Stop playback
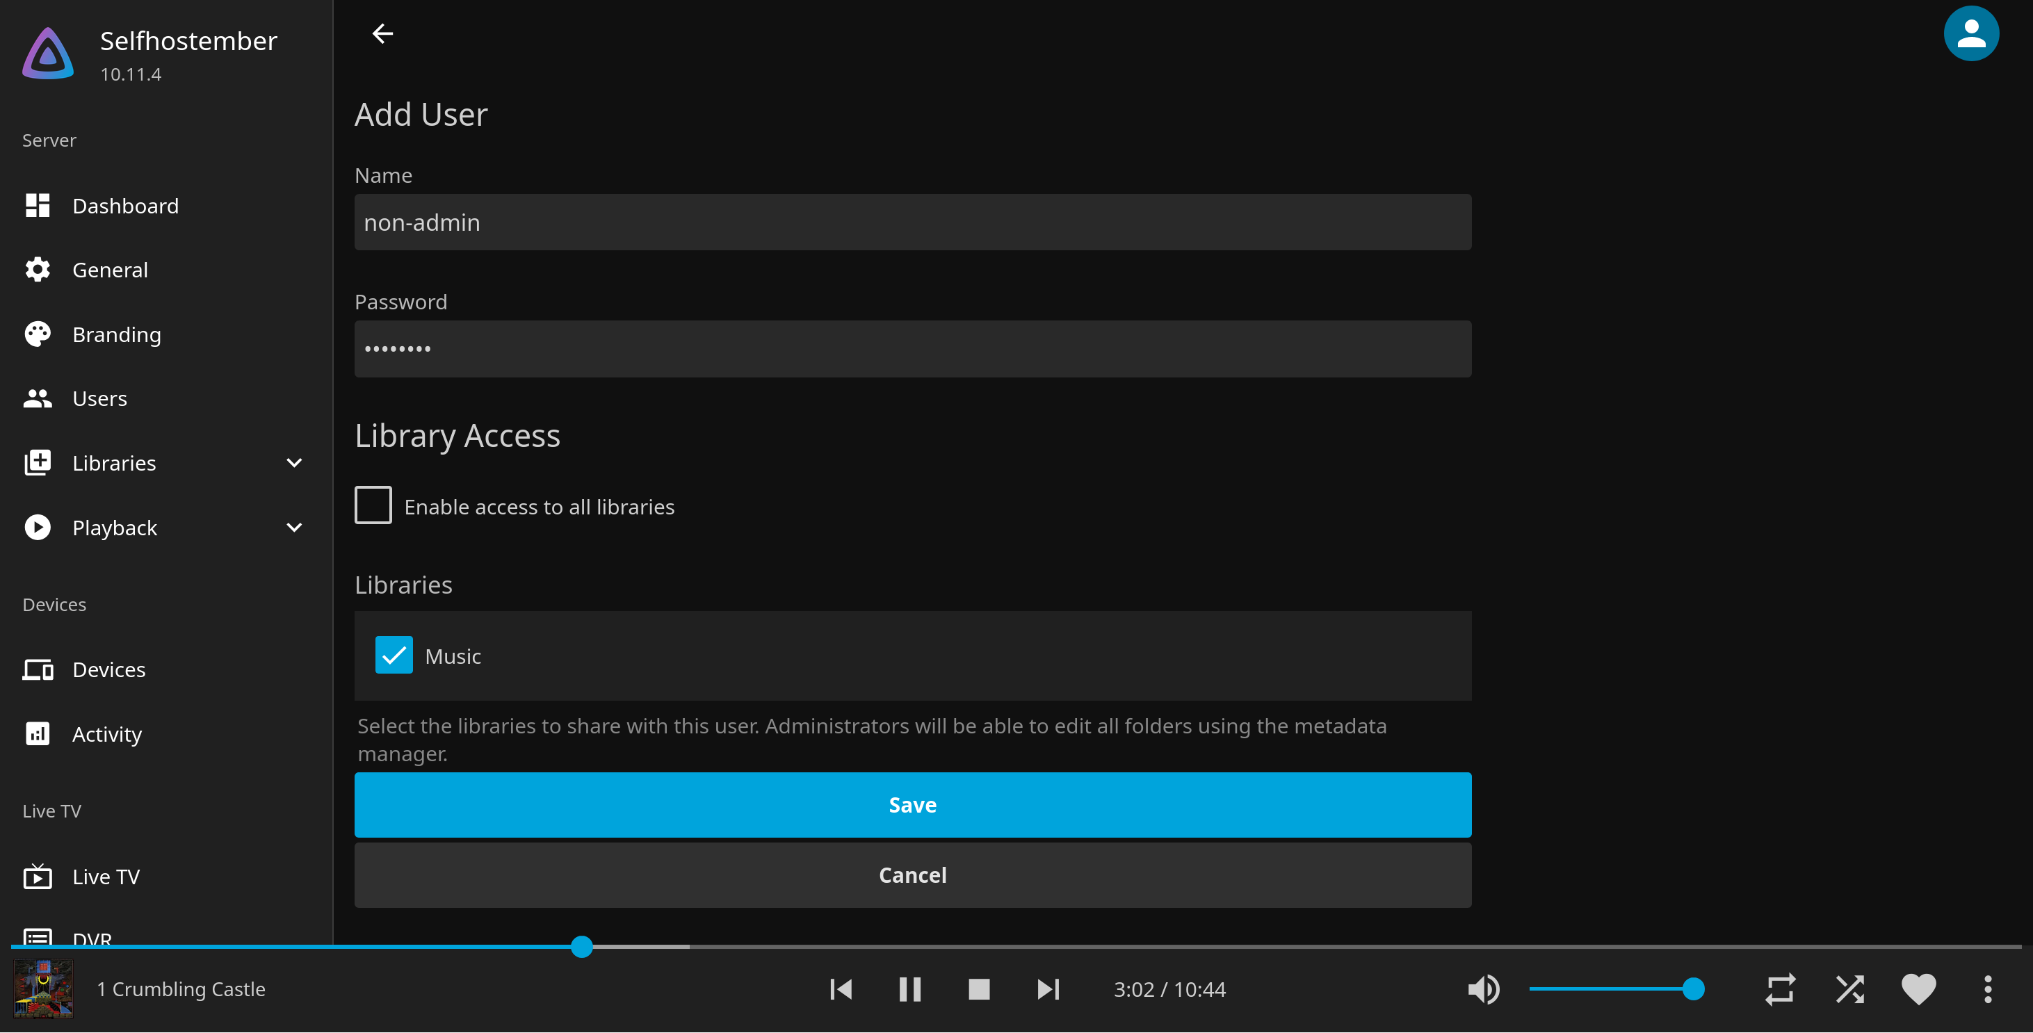This screenshot has width=2033, height=1033. [x=979, y=989]
